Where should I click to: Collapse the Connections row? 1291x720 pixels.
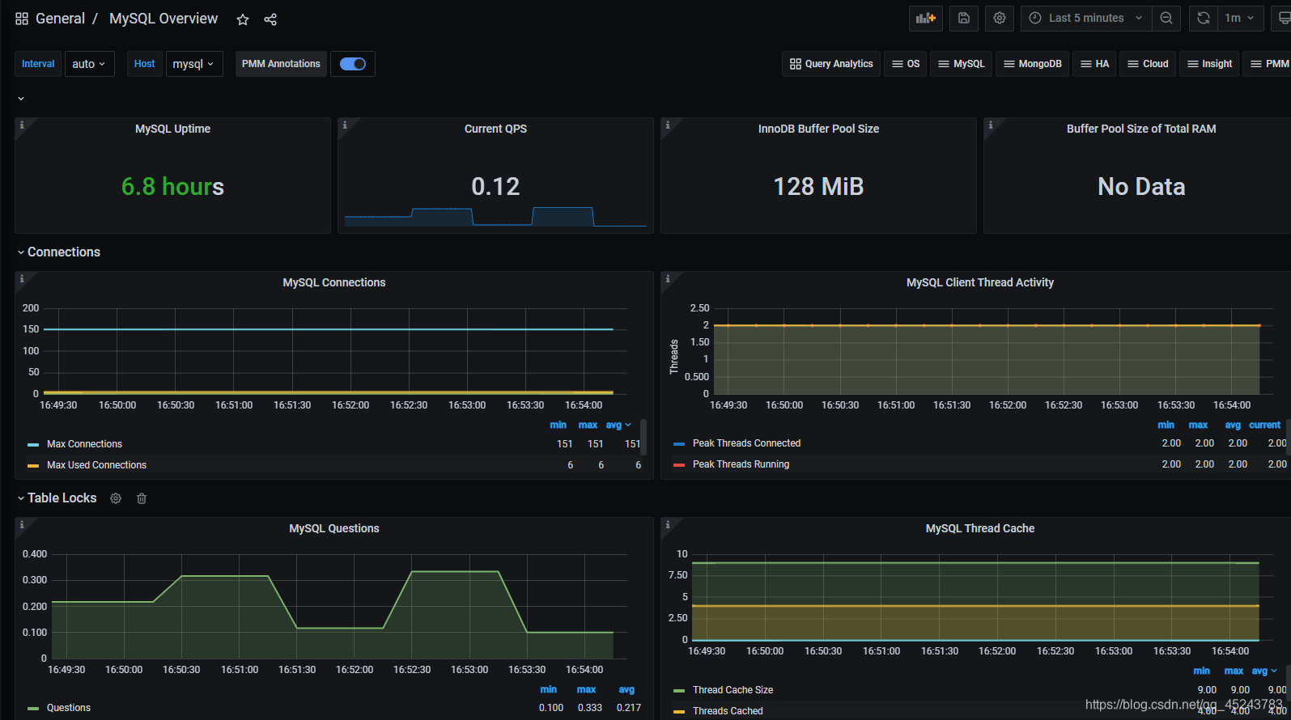point(58,252)
